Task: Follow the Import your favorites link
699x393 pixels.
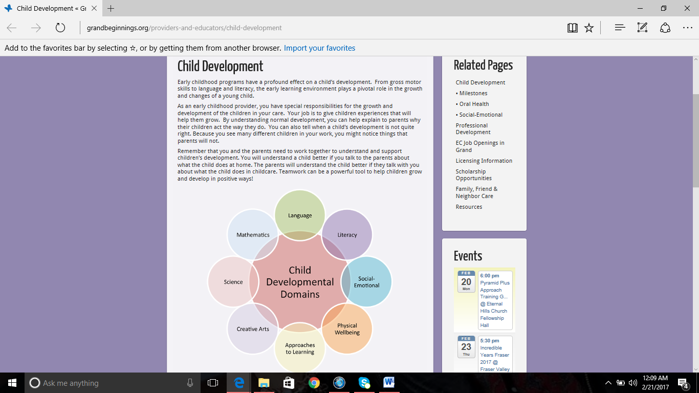Action: (319, 48)
